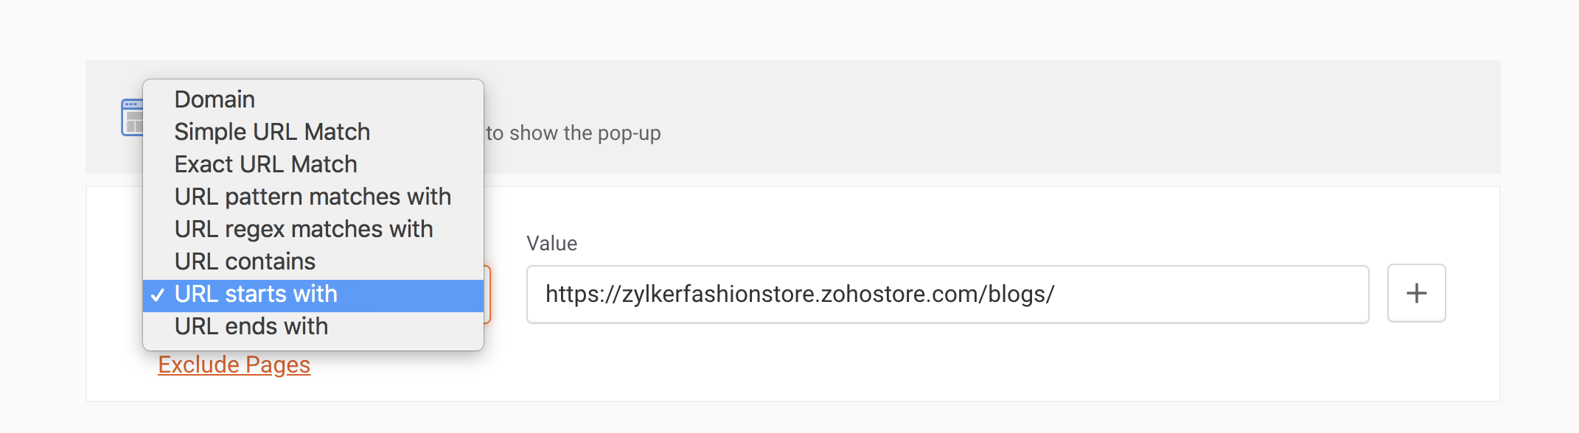This screenshot has height=433, width=1579.
Task: Click the orange-bordered dropdown edge behind the menu
Action: 487,295
